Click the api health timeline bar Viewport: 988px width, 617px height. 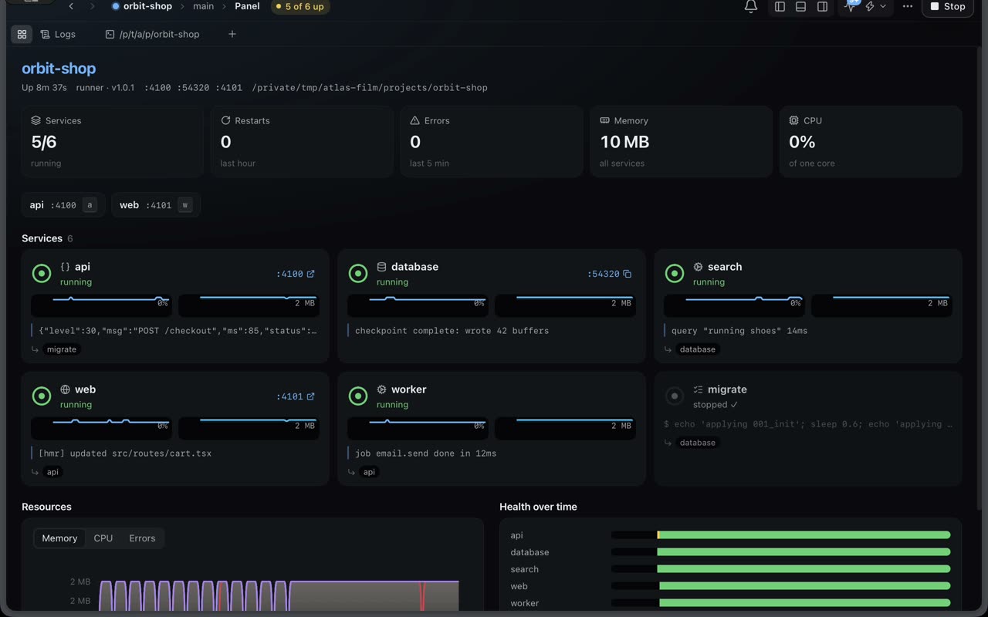click(x=780, y=535)
